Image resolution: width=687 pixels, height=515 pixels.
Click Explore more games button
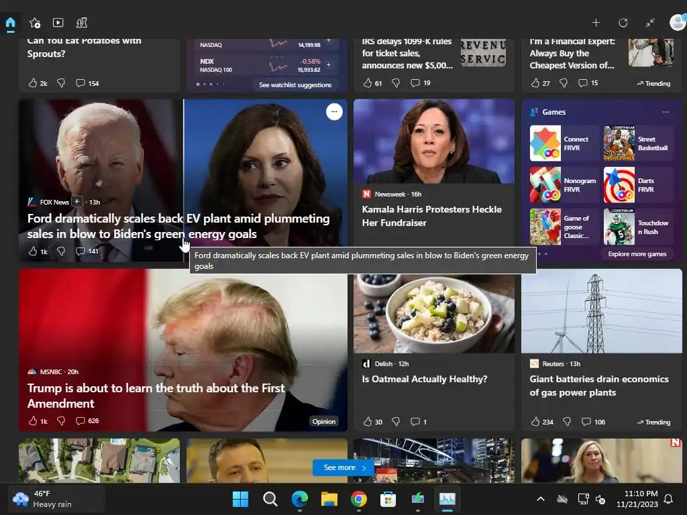[637, 254]
